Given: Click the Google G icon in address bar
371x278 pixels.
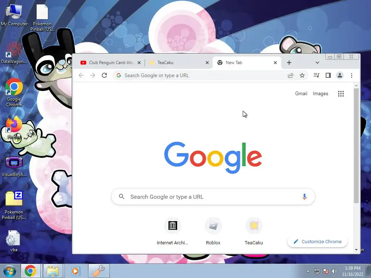Looking at the screenshot, I should [119, 75].
